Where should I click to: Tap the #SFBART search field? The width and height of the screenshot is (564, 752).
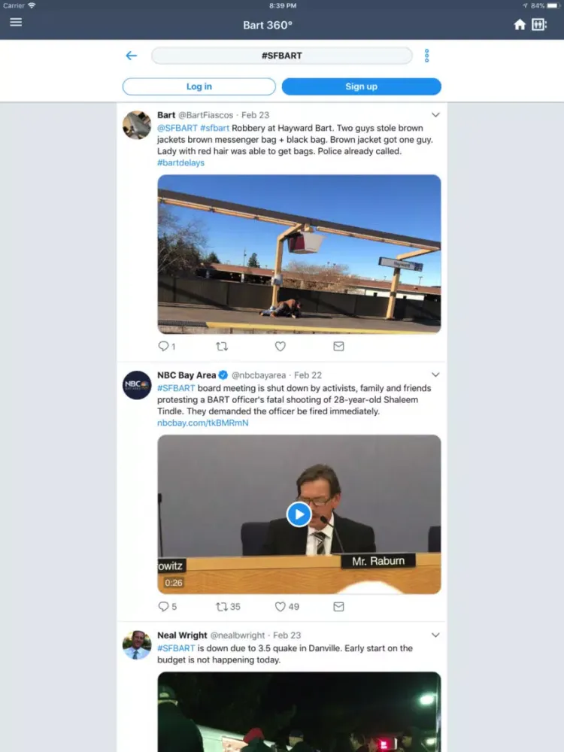click(x=282, y=56)
